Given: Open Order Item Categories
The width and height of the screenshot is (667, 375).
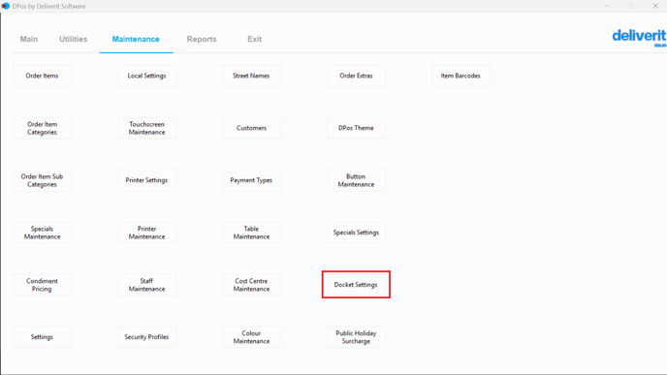Looking at the screenshot, I should point(42,128).
